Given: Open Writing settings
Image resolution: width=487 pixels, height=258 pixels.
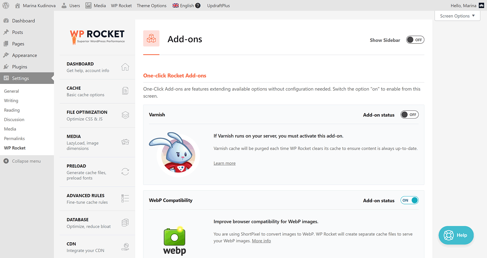Looking at the screenshot, I should click(x=11, y=100).
